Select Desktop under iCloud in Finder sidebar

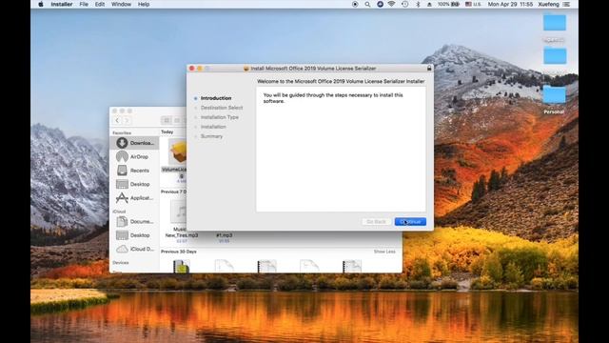[x=134, y=235]
